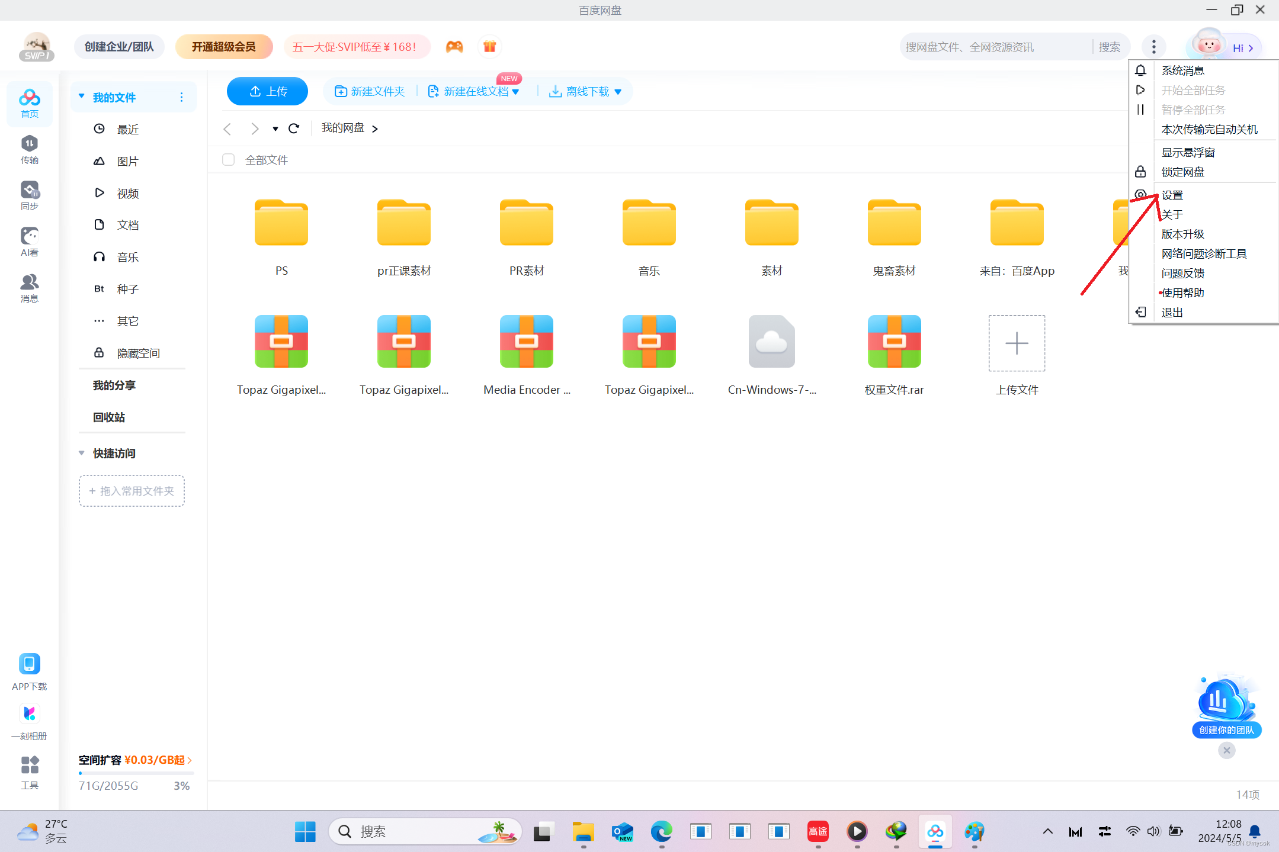Open the 消息 messages sidebar icon
Image resolution: width=1279 pixels, height=852 pixels.
[x=30, y=288]
